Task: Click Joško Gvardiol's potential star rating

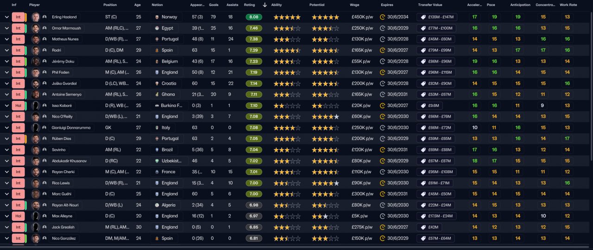Action: coord(325,83)
